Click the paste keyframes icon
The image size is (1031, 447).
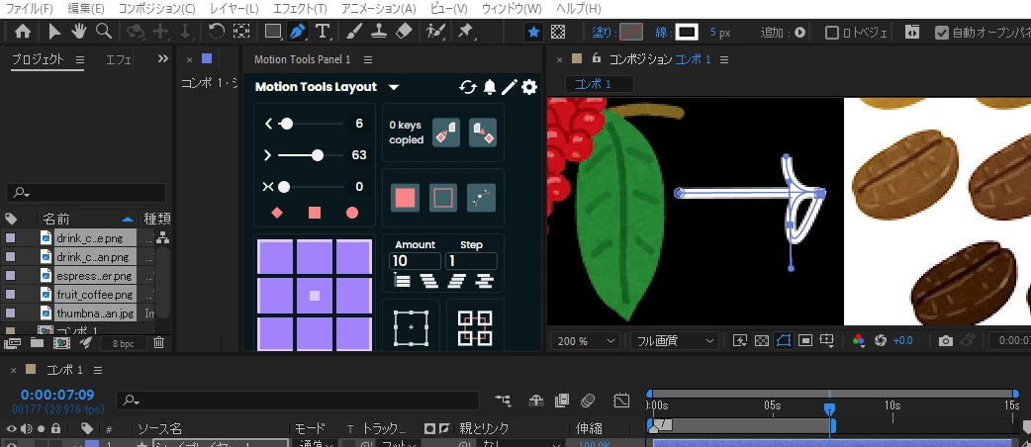(x=483, y=133)
